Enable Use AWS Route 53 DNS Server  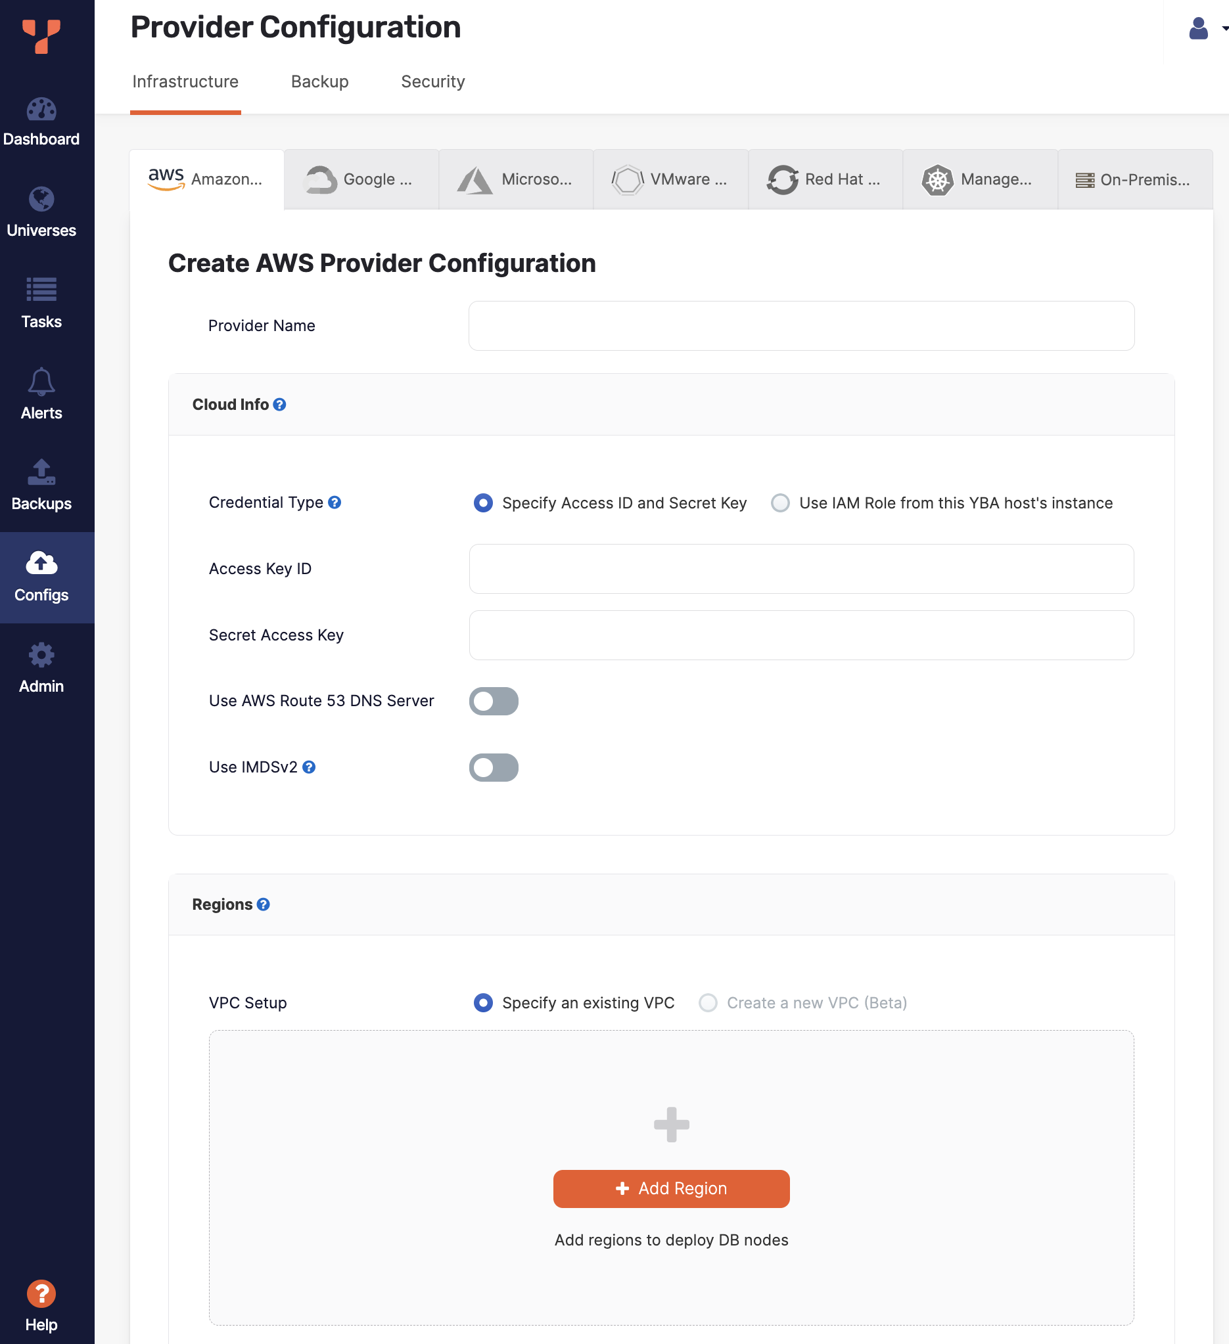click(x=494, y=701)
